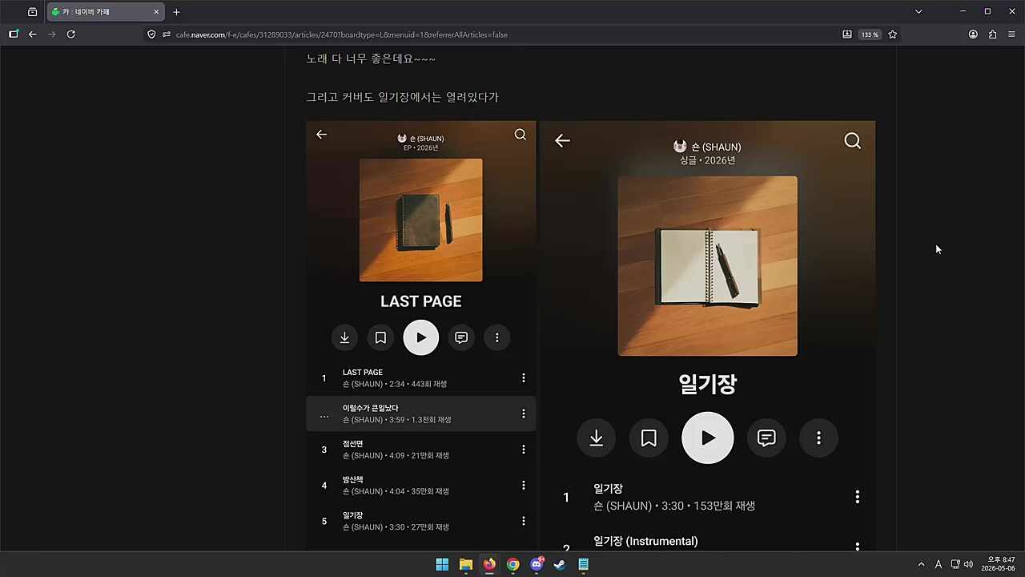The image size is (1025, 577).
Task: Click the shield tracking protection icon
Action: (151, 34)
